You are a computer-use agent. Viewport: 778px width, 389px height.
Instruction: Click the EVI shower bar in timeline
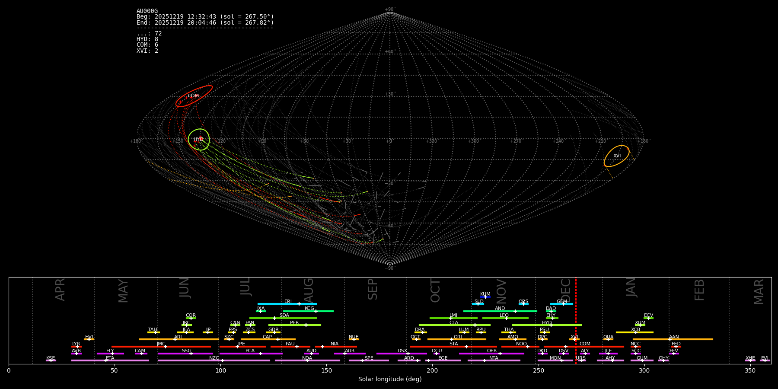[x=765, y=360]
